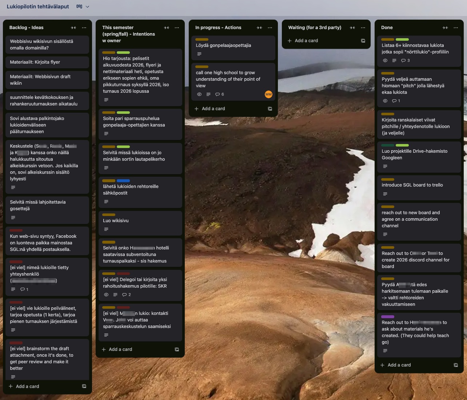Click watch eye icon on 'Listaa 6+' card
The image size is (467, 400).
click(385, 61)
